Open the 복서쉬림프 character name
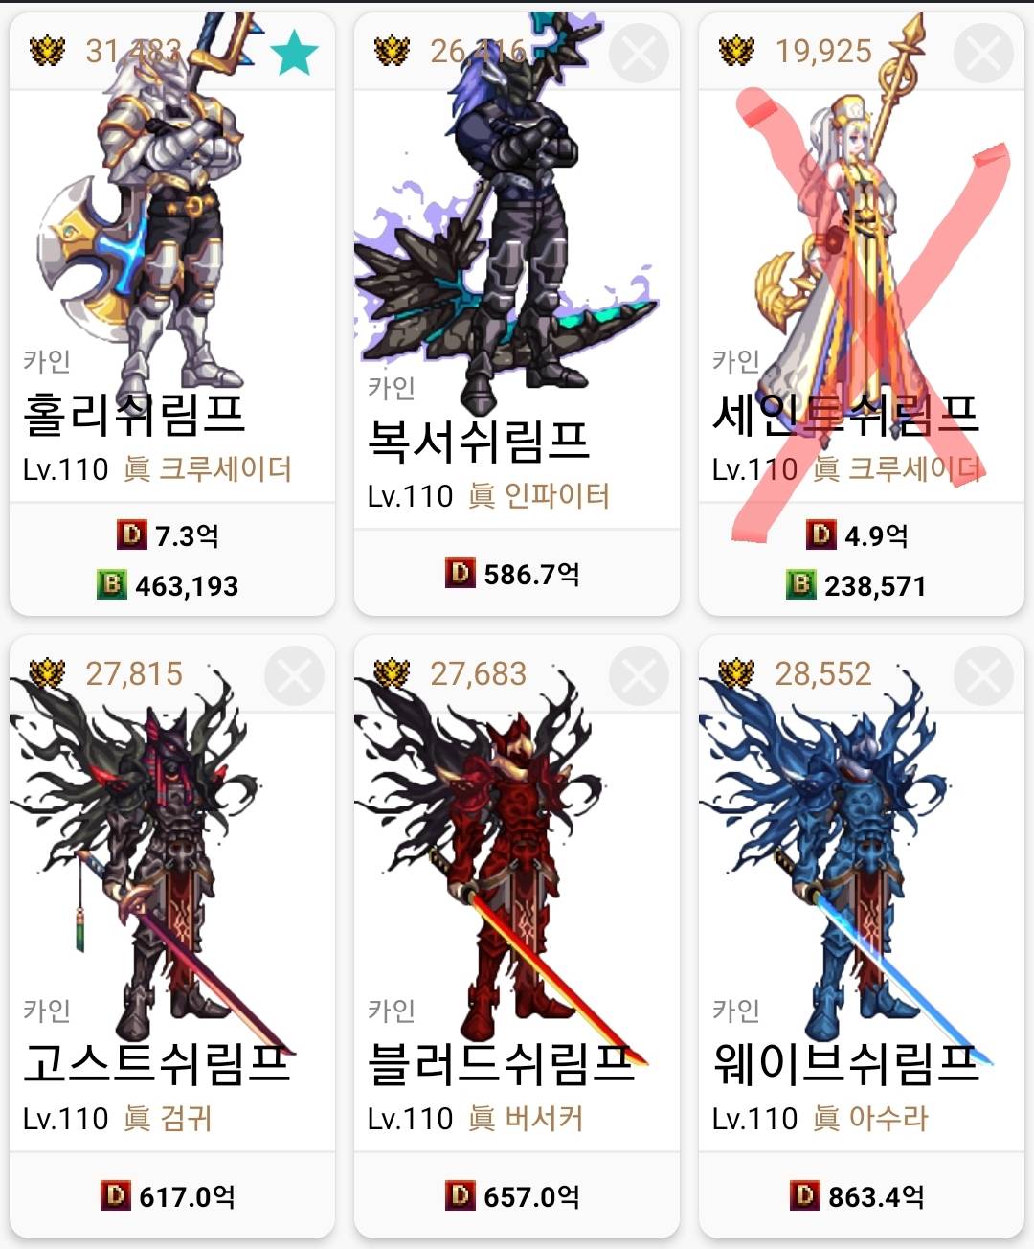 479,441
